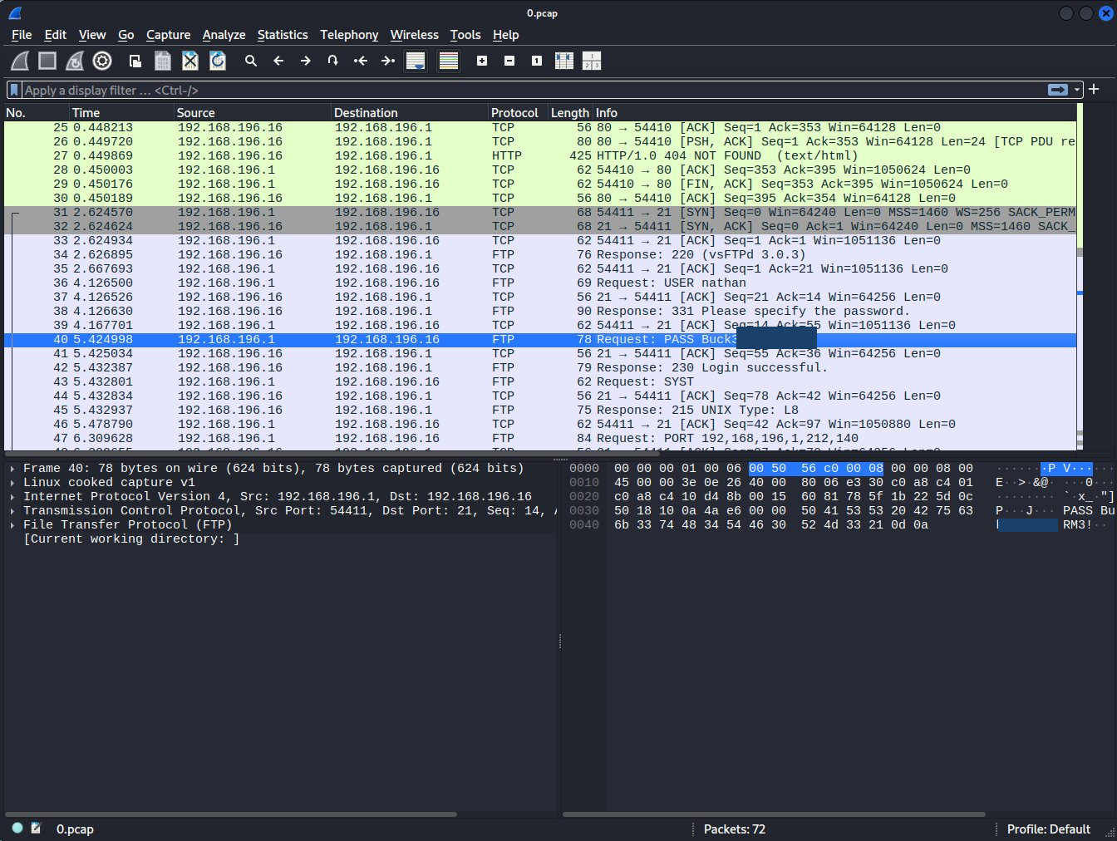
Task: Expand the Frame 40 tree node
Action: point(12,469)
